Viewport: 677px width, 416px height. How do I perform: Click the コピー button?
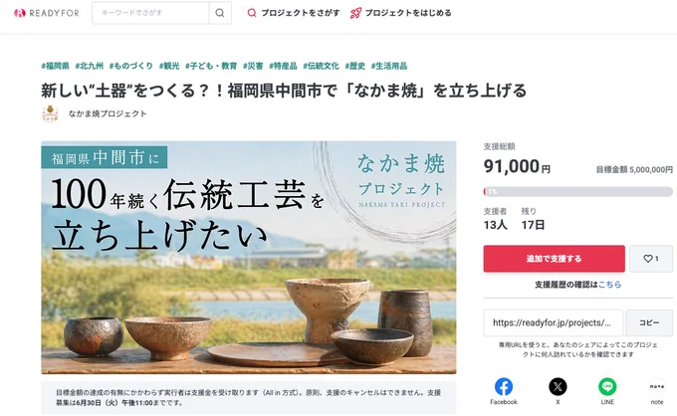(649, 322)
